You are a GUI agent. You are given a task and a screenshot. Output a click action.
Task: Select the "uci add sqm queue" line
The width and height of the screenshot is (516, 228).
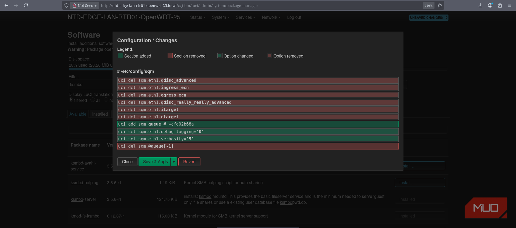click(258, 124)
